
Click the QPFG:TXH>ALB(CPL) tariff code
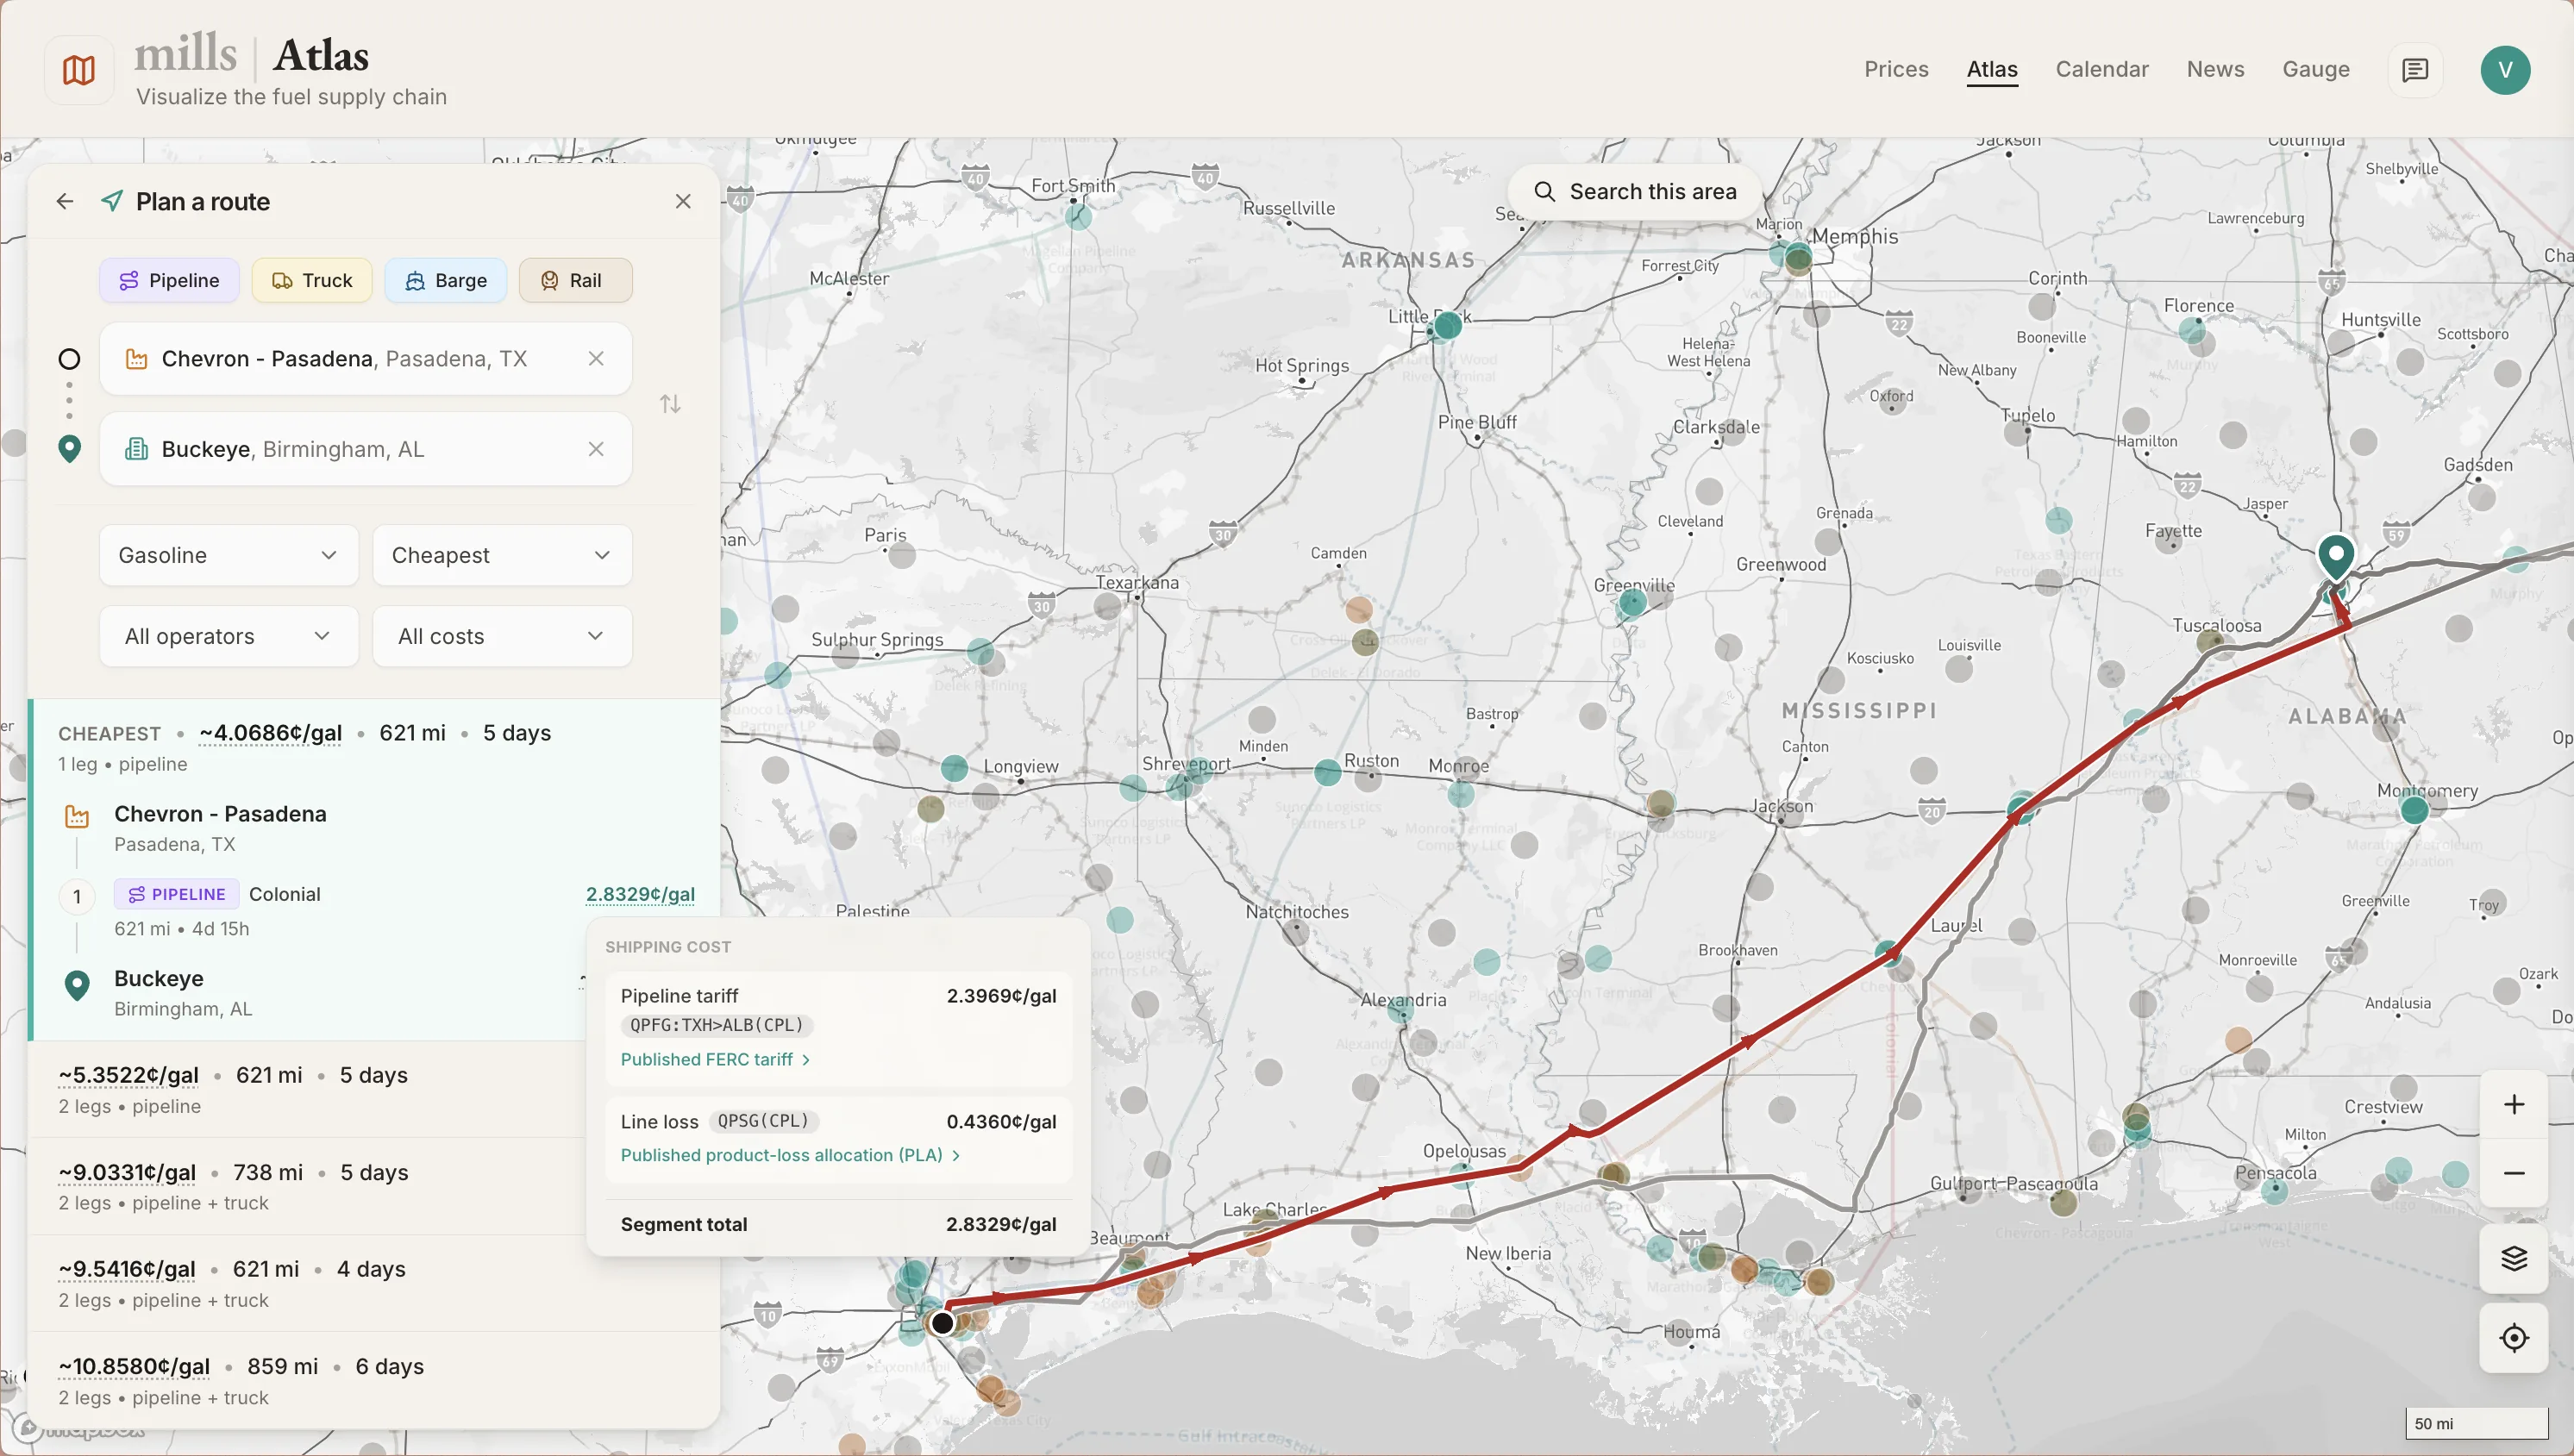click(x=716, y=1026)
